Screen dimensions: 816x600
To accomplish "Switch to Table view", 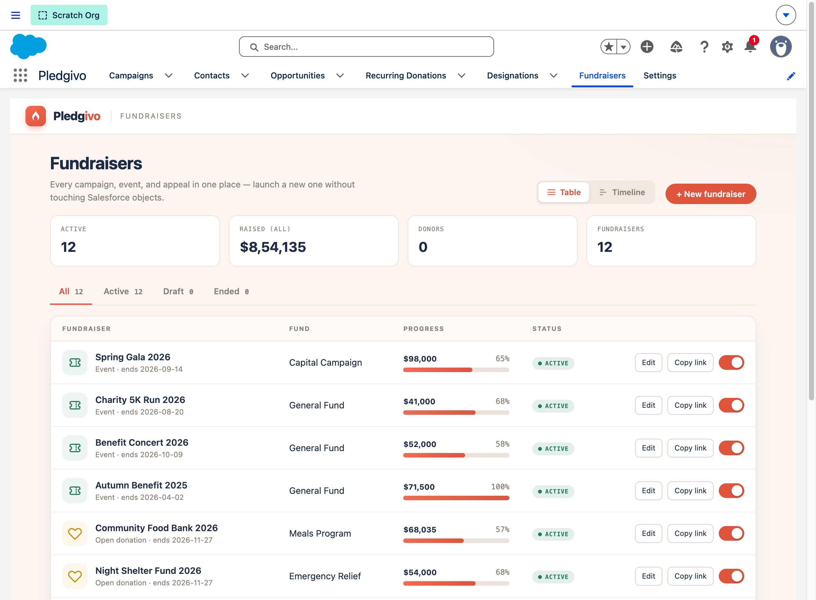I will tap(564, 192).
